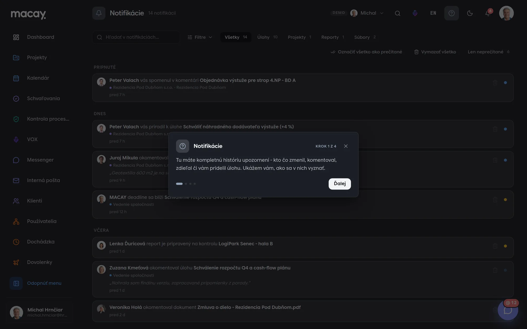Open Michal Hrnčiar profile card in sidebar

tap(40, 312)
